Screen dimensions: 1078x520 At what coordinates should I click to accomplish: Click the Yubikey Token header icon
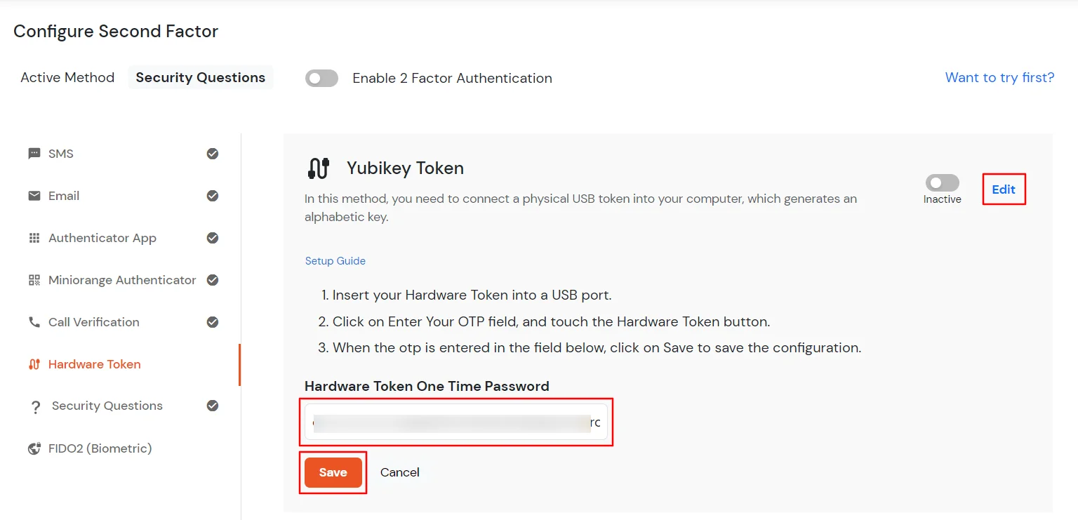pos(318,168)
